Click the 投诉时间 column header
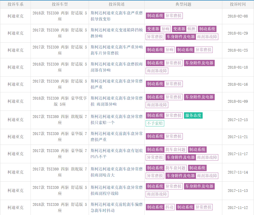Image resolution: width=254 pixels, height=215 pixels. tap(238, 4)
